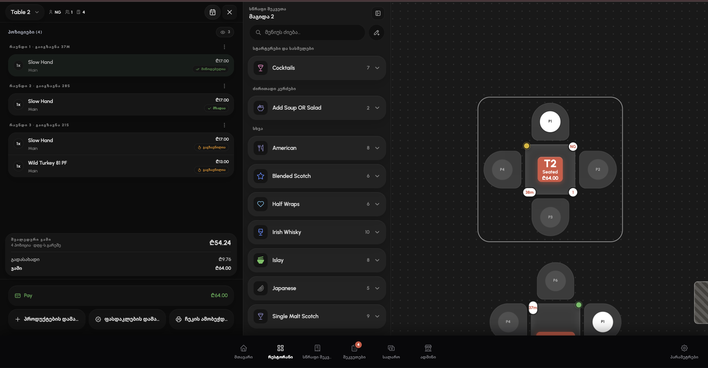Click the add discount button
Viewport: 708px width, 368px height.
pos(127,319)
